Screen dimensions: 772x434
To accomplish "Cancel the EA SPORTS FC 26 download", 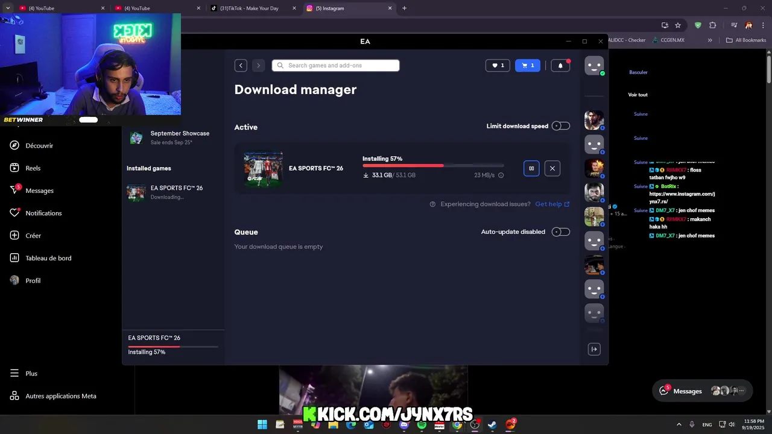I will tap(552, 168).
